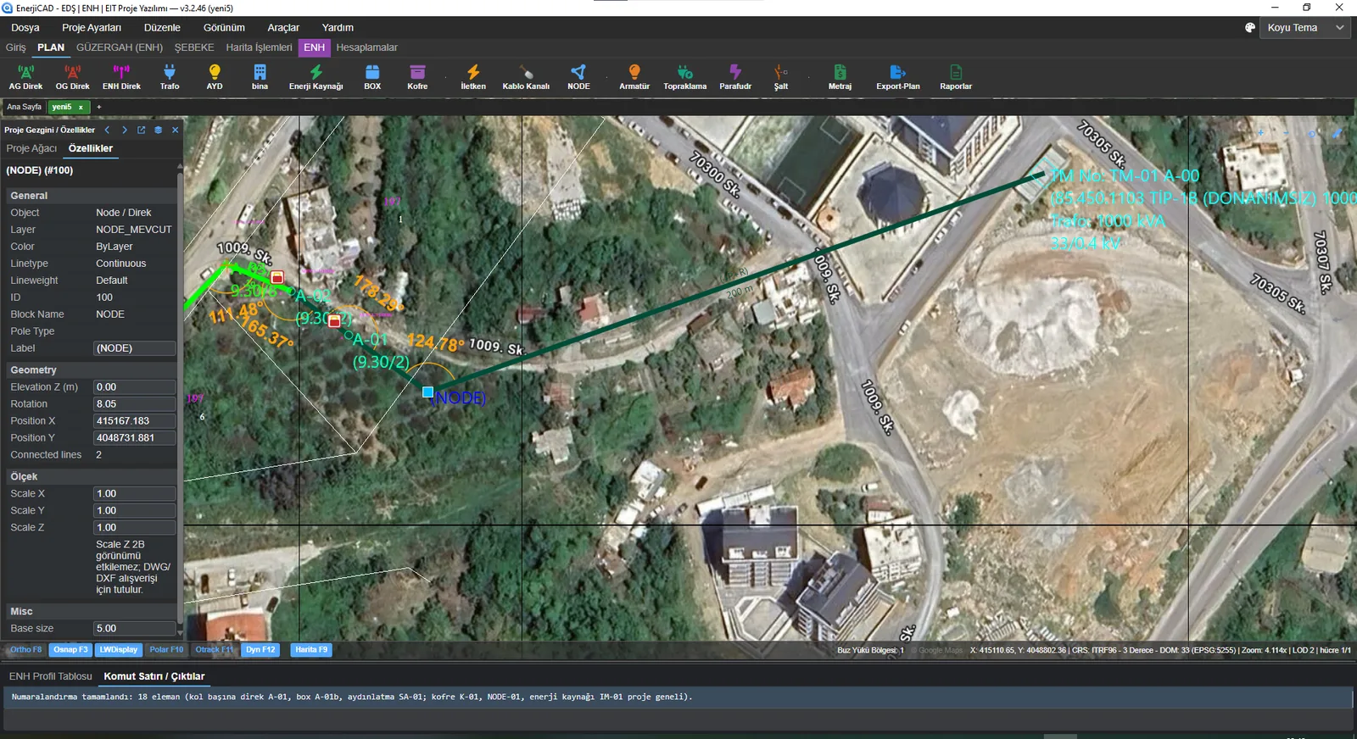This screenshot has height=739, width=1357.
Task: Click the Rotation value field
Action: (134, 404)
